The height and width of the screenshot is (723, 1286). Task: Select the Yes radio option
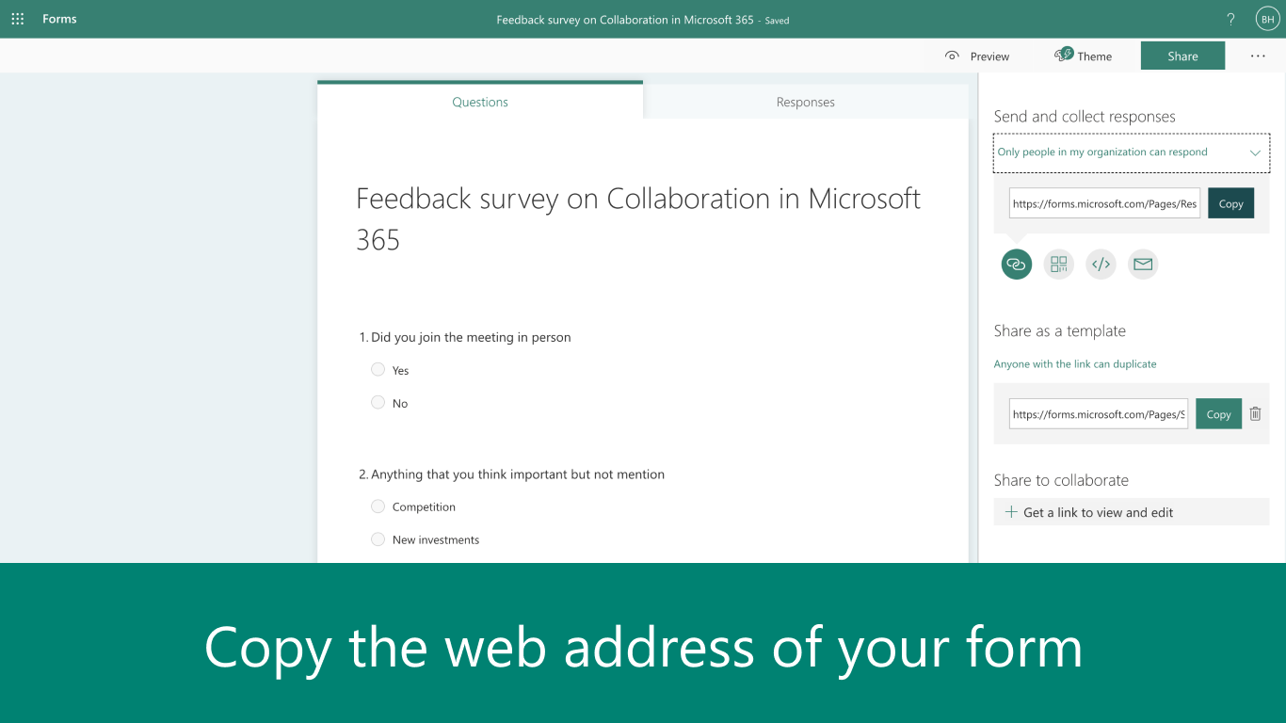[x=378, y=369]
